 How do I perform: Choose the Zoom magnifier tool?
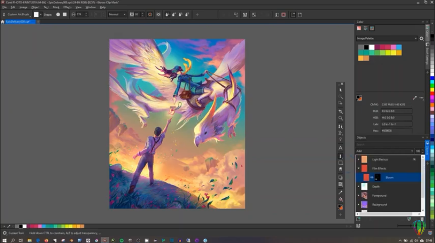(x=340, y=118)
